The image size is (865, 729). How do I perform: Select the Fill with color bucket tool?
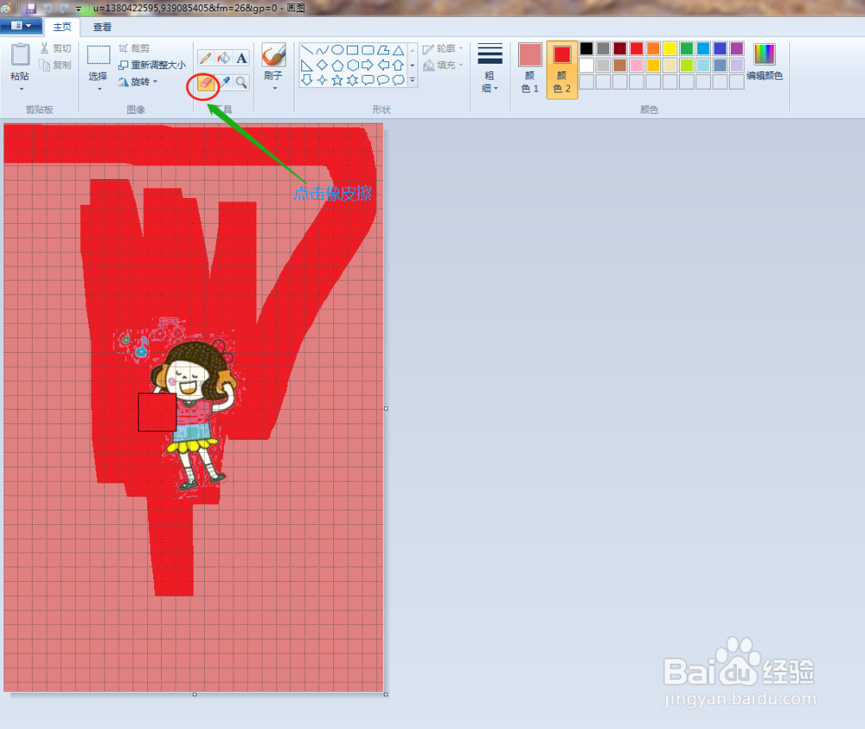223,58
